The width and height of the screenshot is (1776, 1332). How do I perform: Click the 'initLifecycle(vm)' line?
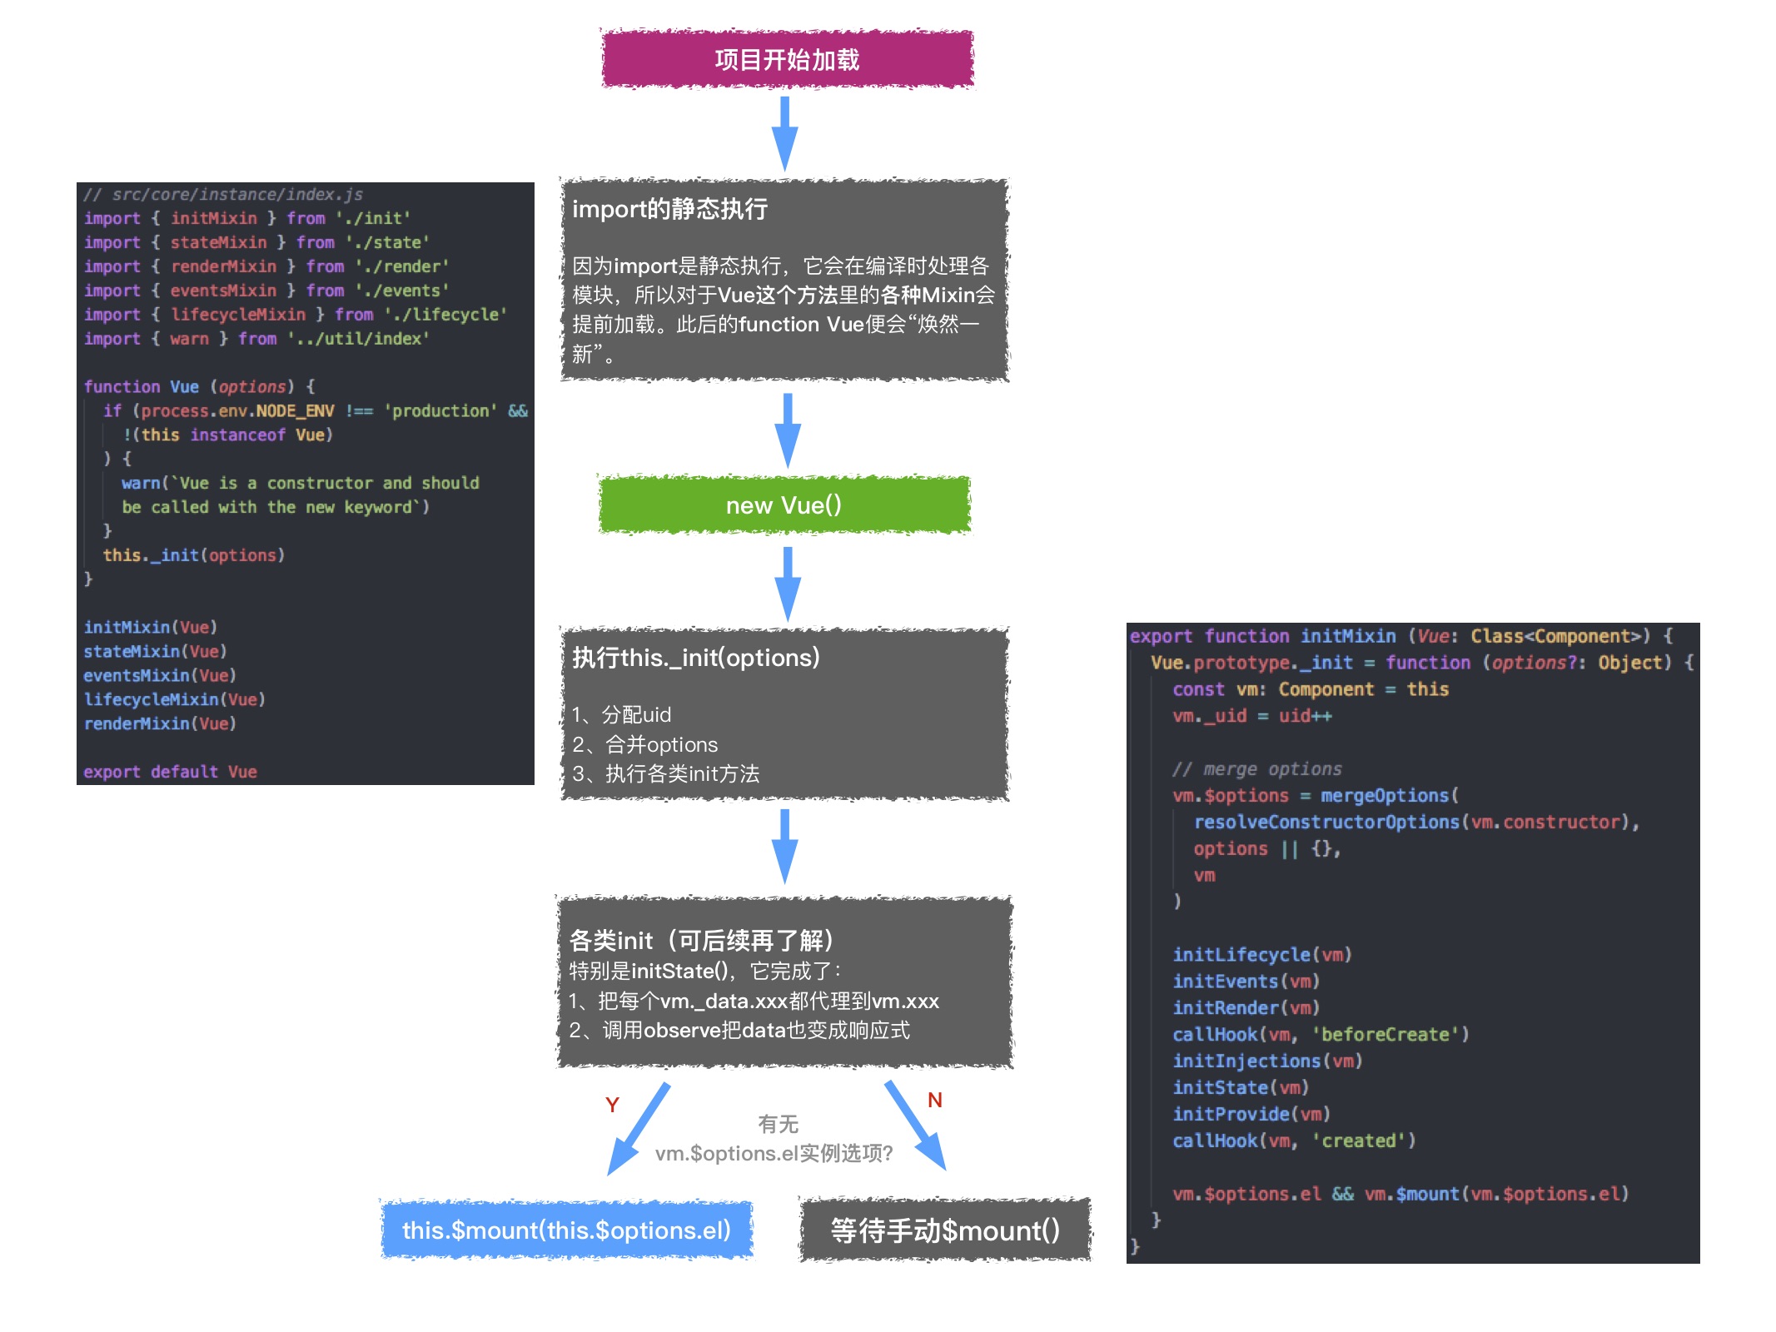click(1262, 955)
